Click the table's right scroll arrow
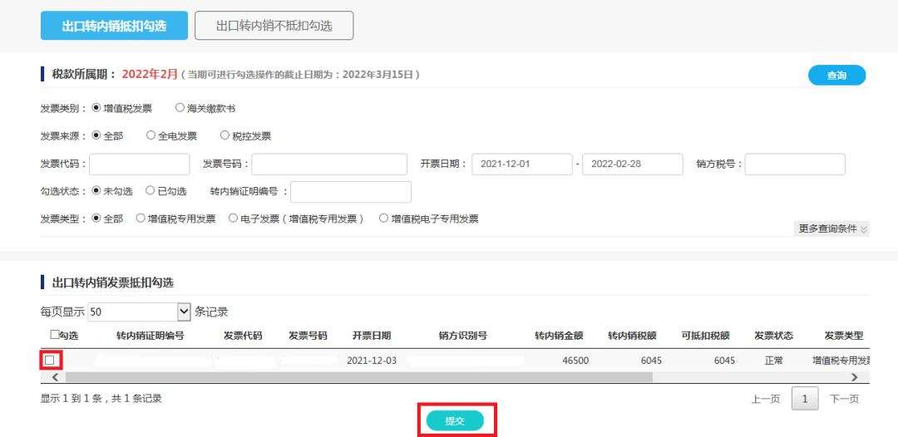This screenshot has height=437, width=898. pos(854,377)
